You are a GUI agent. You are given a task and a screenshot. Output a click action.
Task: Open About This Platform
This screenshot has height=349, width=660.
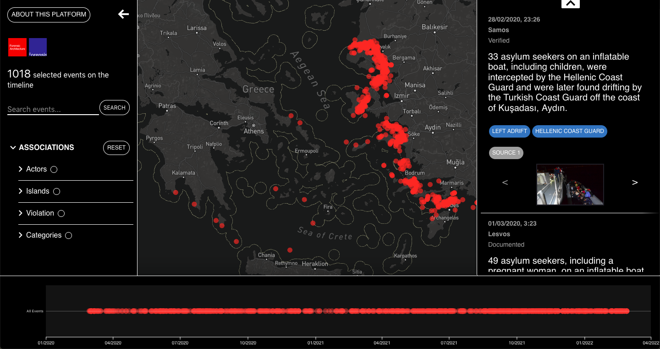(49, 15)
